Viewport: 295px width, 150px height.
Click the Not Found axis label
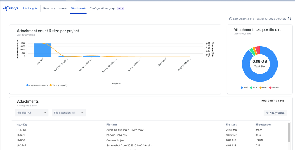tap(162, 63)
